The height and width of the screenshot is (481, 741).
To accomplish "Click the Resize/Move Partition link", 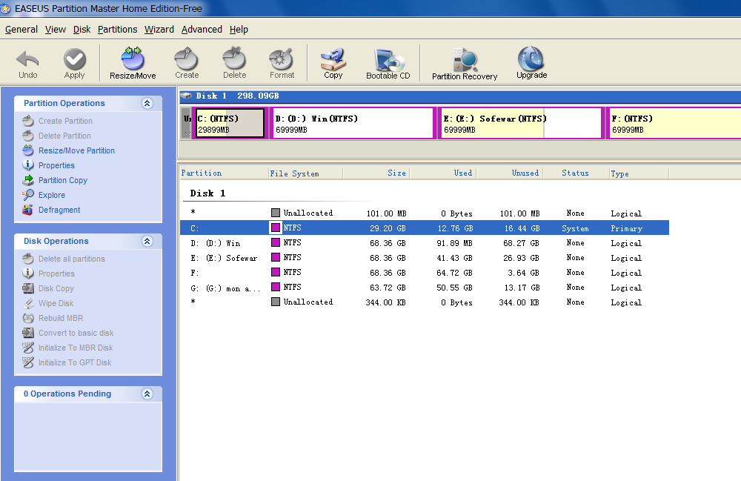I will coord(76,150).
